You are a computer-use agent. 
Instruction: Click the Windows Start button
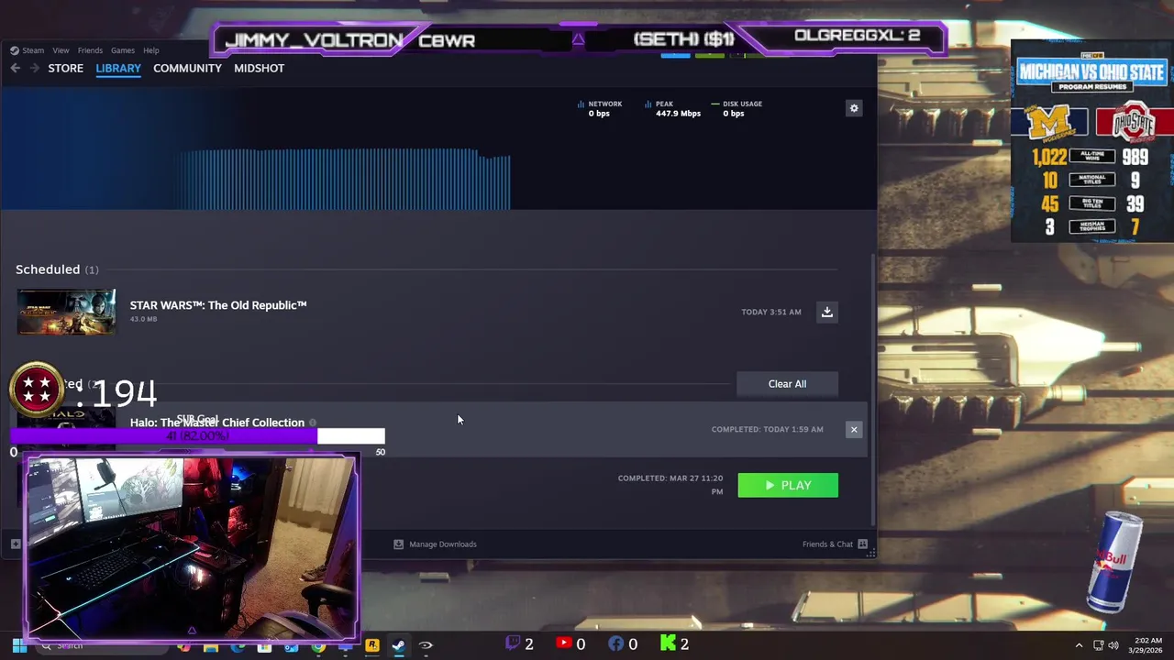pos(19,645)
